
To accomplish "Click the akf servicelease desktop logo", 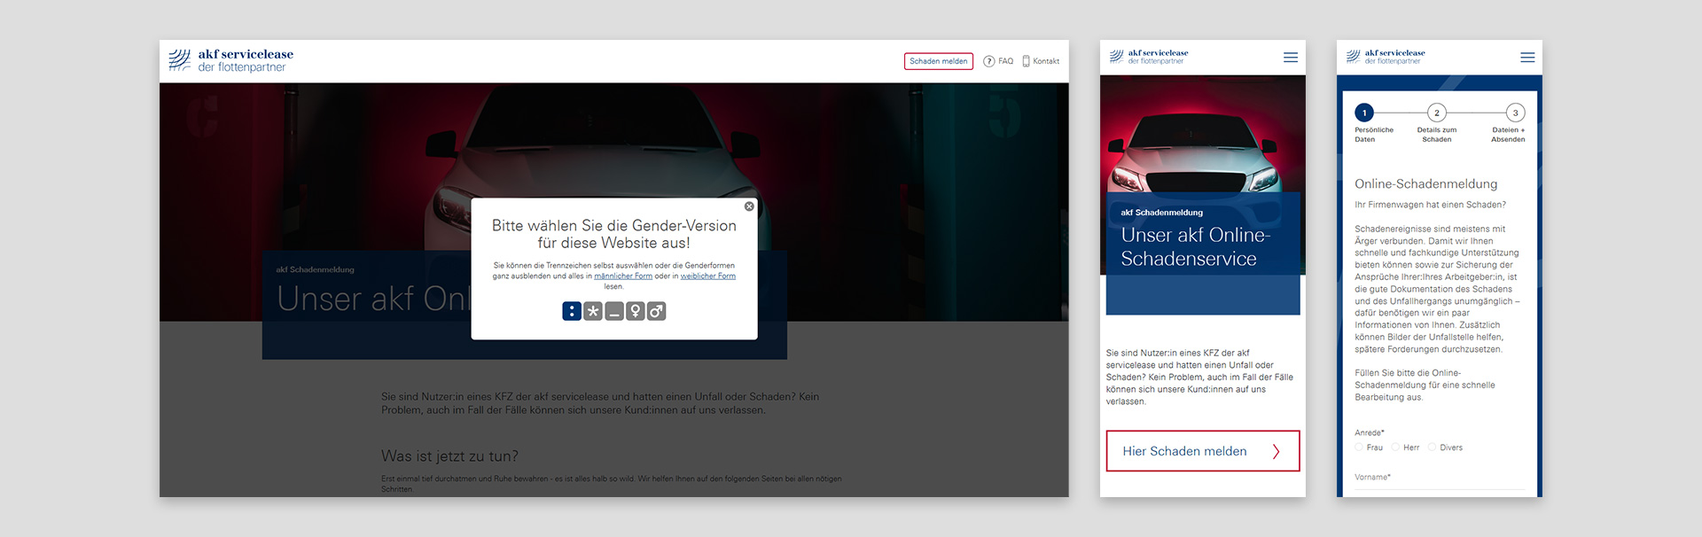I will (x=231, y=60).
